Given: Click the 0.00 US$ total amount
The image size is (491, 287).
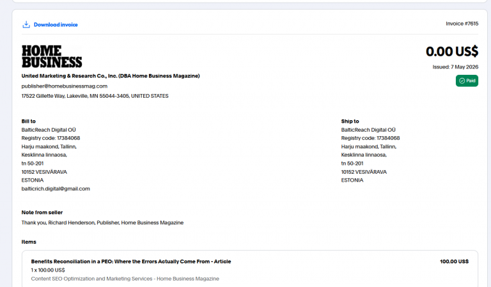Looking at the screenshot, I should tap(452, 52).
